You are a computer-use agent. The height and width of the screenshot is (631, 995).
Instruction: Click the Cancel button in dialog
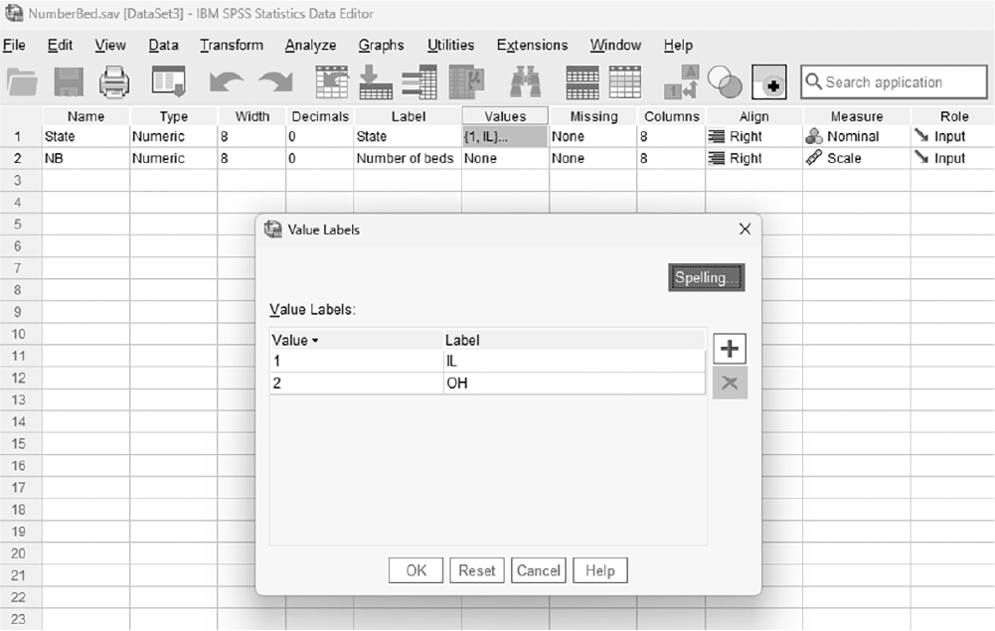538,570
